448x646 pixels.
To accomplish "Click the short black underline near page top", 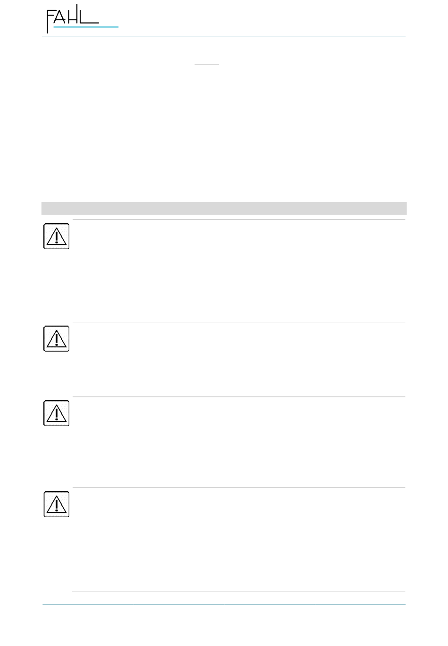I will [x=207, y=65].
